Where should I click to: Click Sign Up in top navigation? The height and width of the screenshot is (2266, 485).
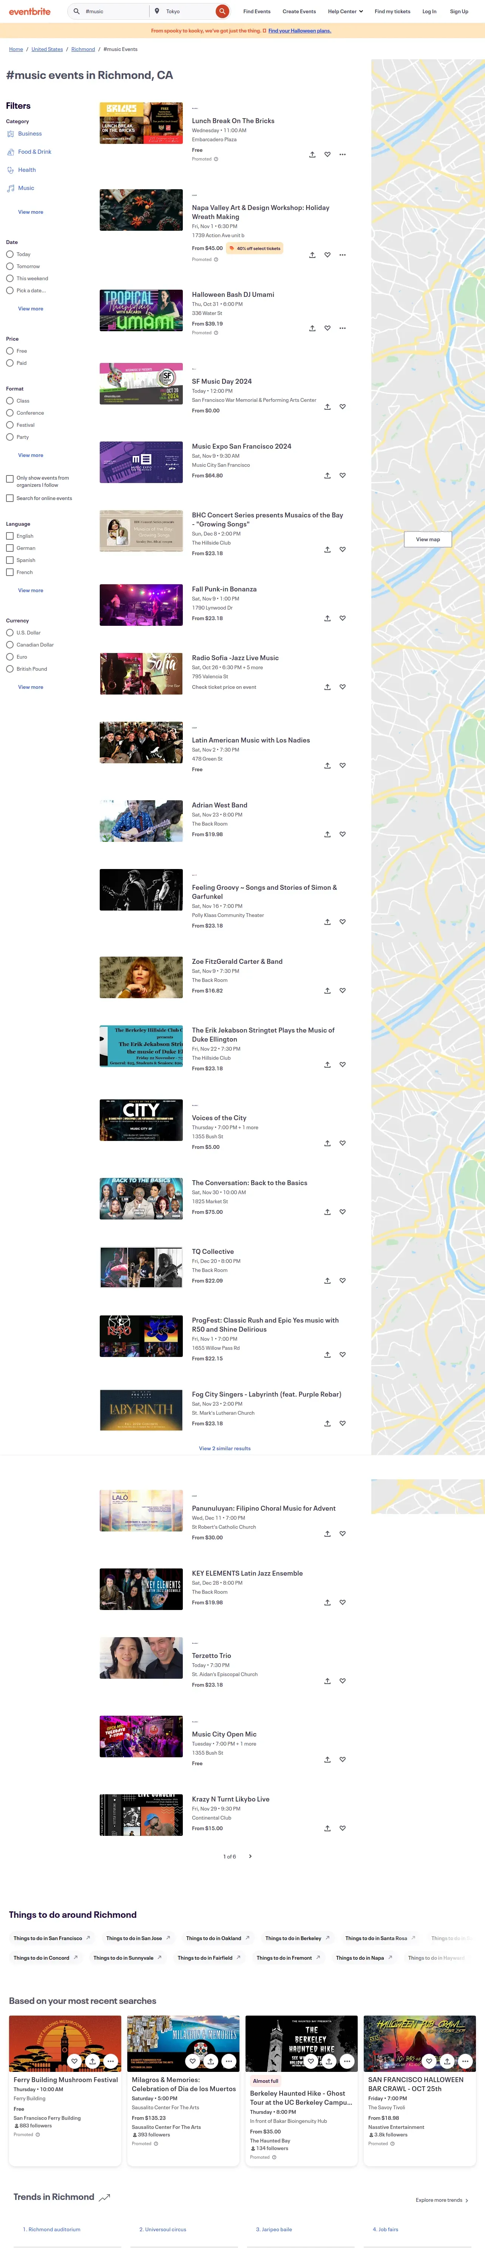pos(459,11)
